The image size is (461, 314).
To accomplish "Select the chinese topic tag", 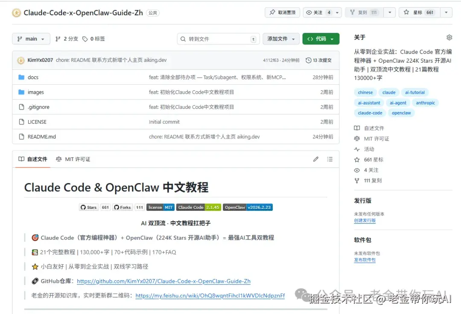I will [x=365, y=92].
